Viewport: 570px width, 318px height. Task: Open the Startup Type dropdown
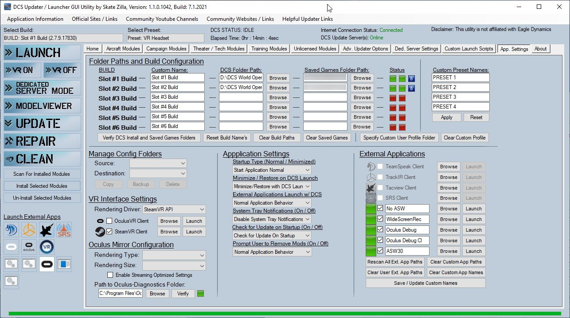(272, 170)
